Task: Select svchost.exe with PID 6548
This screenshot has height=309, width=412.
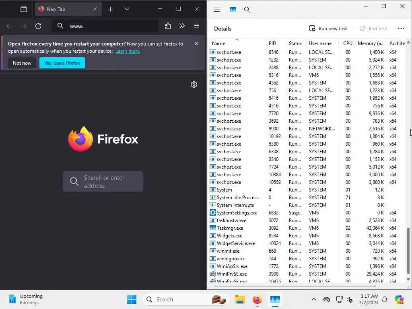Action: point(307,52)
